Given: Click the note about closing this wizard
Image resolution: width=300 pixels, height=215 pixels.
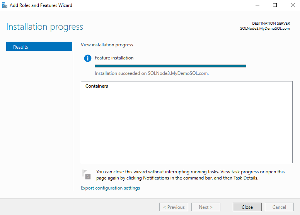Looking at the screenshot, I should (190, 175).
